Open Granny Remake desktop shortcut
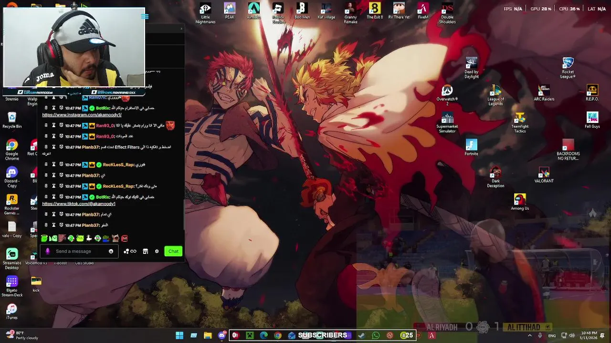This screenshot has height=343, width=611. coord(350,13)
